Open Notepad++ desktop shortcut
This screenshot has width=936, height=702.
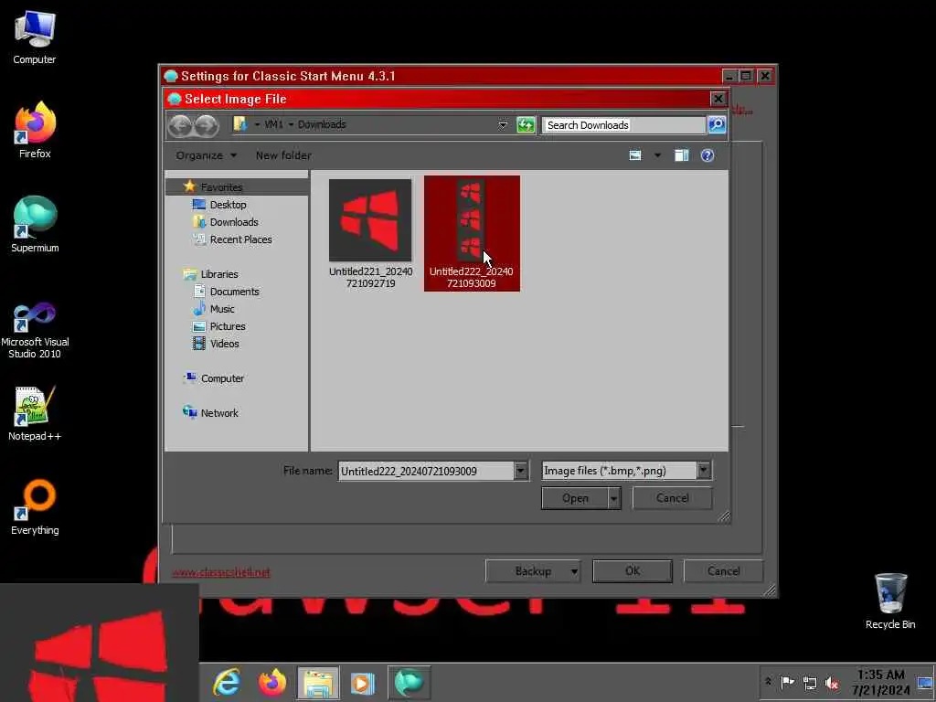point(35,414)
